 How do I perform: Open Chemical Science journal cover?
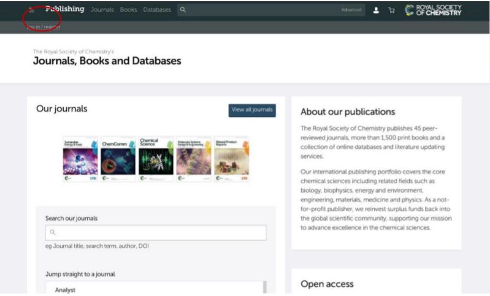[x=156, y=159]
